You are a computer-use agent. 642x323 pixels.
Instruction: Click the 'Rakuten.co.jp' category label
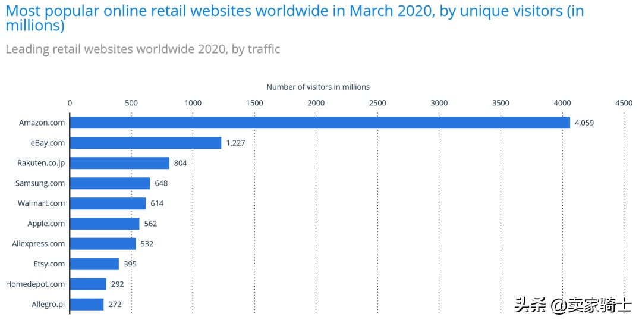[41, 163]
